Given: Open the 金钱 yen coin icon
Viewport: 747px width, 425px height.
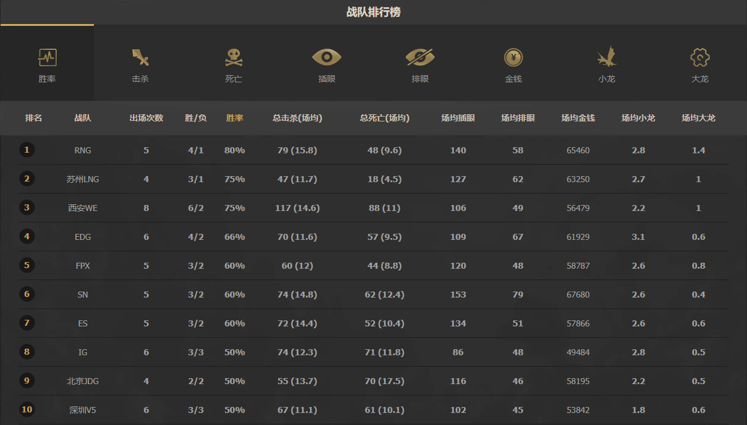Looking at the screenshot, I should point(513,58).
